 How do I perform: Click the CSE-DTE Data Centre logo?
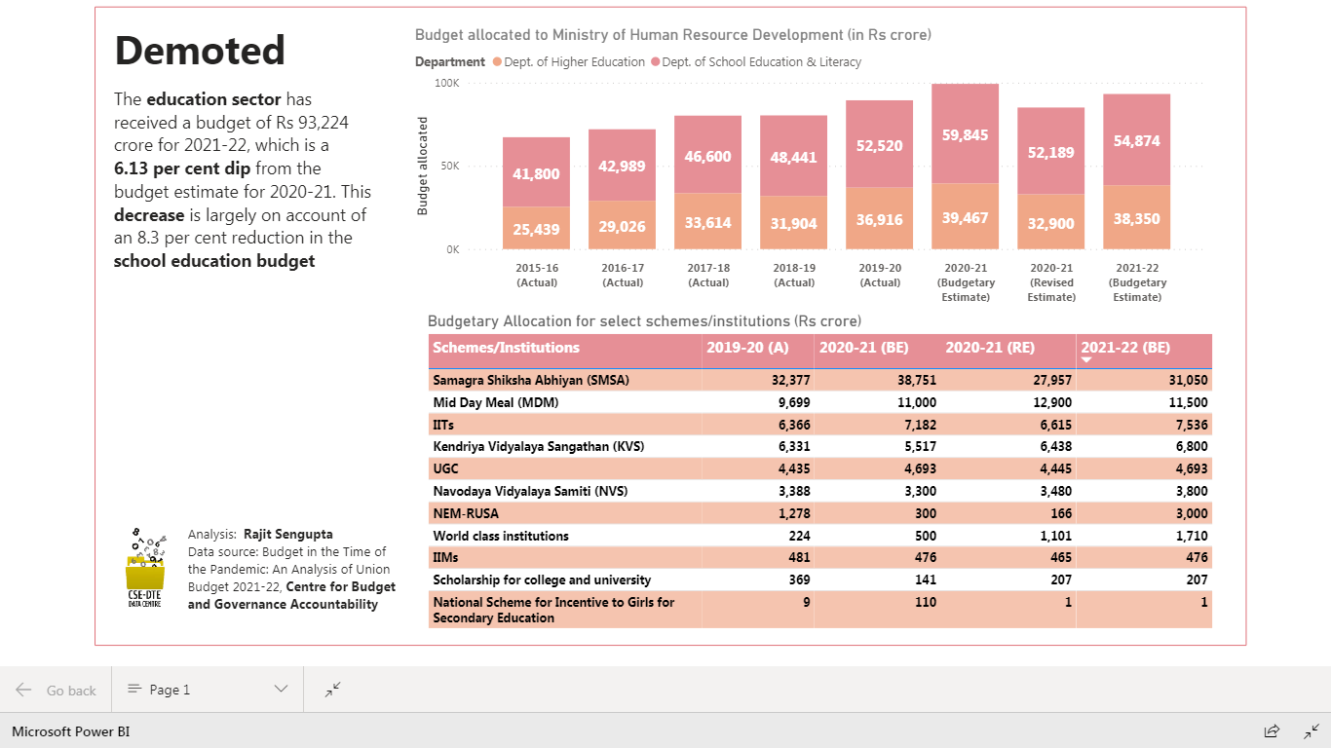tap(145, 570)
